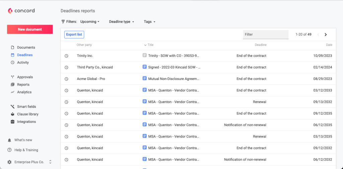The width and height of the screenshot is (343, 169).
Task: Click the Export list button
Action: coord(74,34)
